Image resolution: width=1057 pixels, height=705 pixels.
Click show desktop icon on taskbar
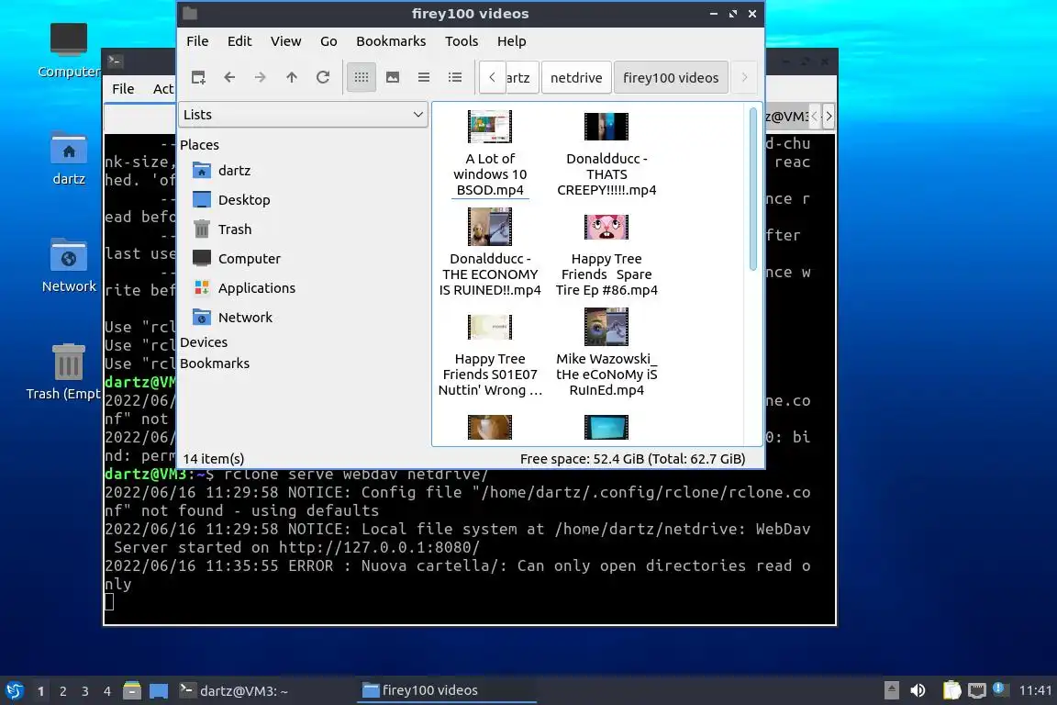pos(159,690)
